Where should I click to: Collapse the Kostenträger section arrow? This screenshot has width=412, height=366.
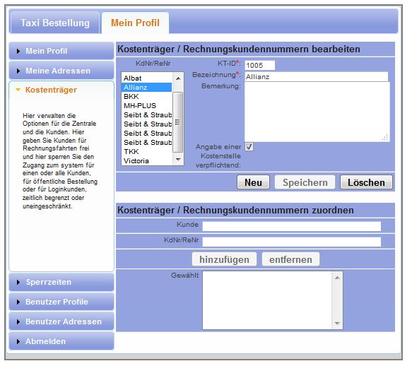click(x=18, y=90)
